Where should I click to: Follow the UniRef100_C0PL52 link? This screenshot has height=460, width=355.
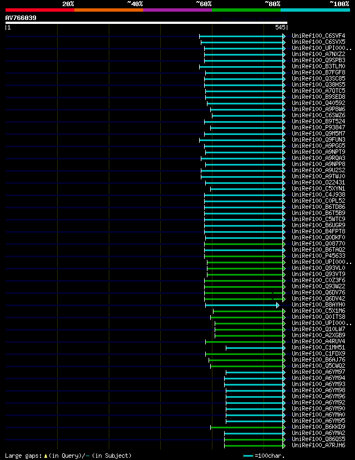click(318, 201)
